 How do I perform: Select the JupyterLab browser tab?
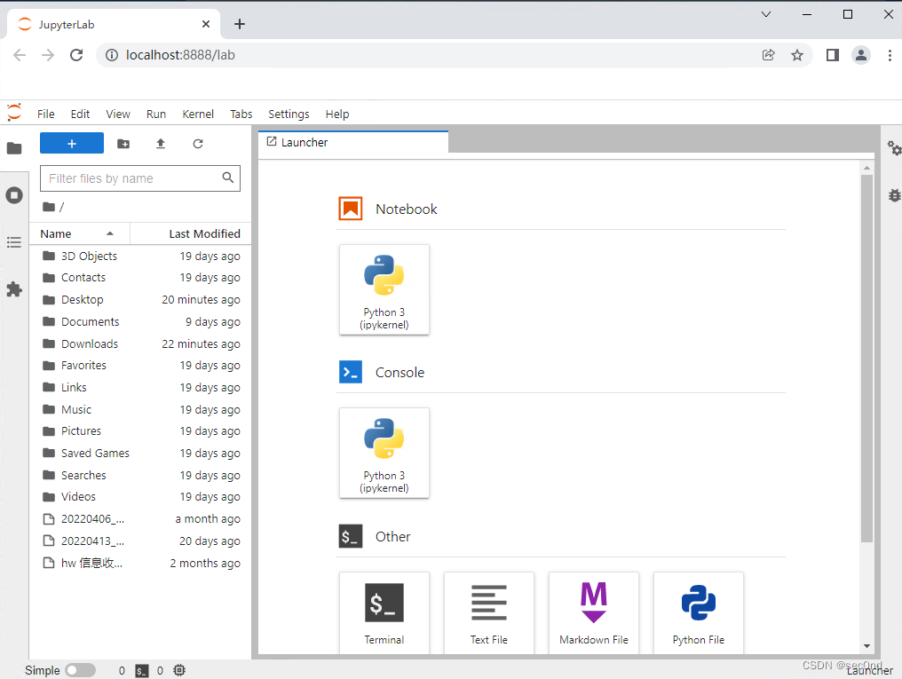click(114, 24)
